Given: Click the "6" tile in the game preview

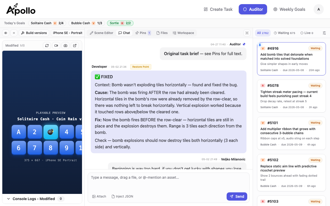Looking at the screenshot, I should tap(19, 148).
